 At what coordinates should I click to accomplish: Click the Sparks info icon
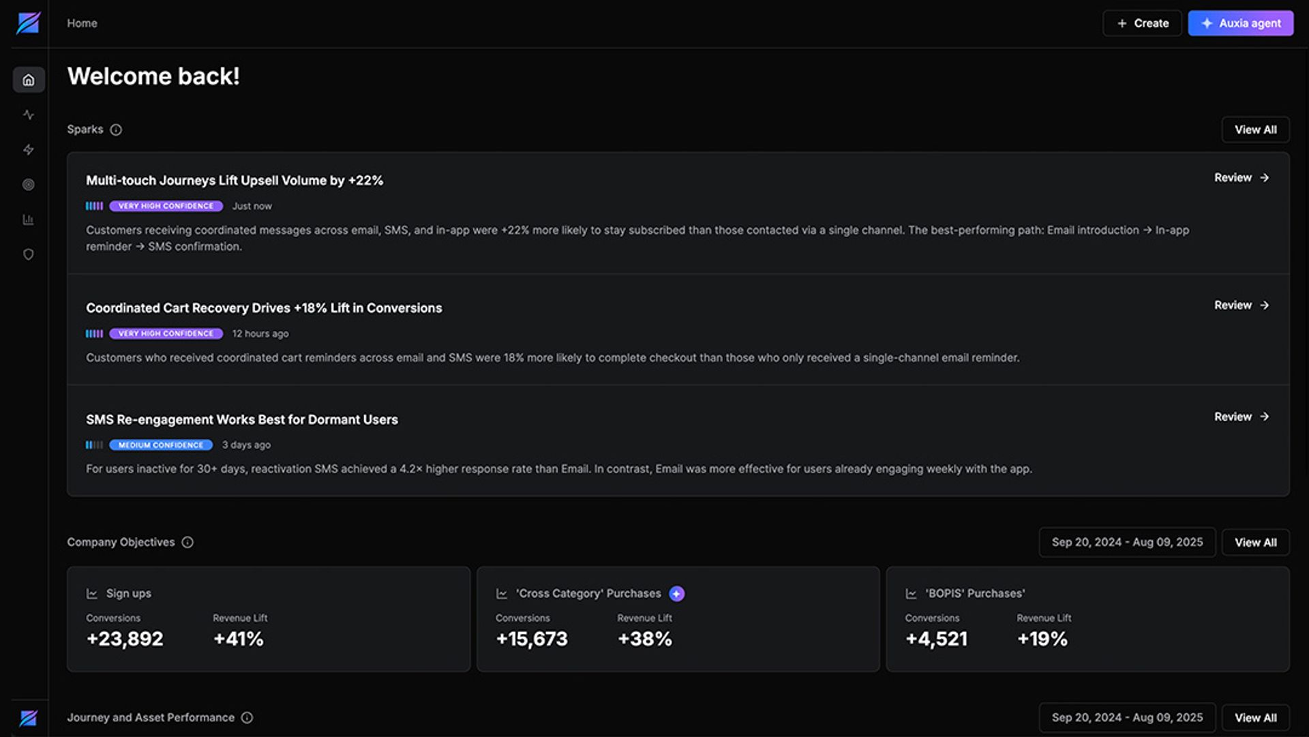[116, 130]
